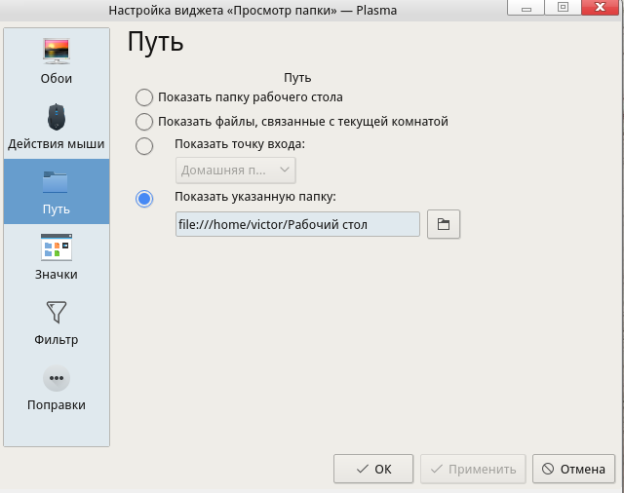Select 'Показать указанную папку' radio button
The height and width of the screenshot is (493, 624).
[x=144, y=199]
